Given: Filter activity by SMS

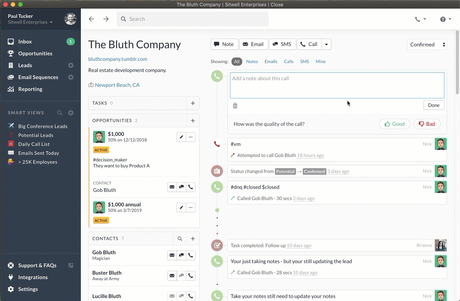Looking at the screenshot, I should point(305,62).
